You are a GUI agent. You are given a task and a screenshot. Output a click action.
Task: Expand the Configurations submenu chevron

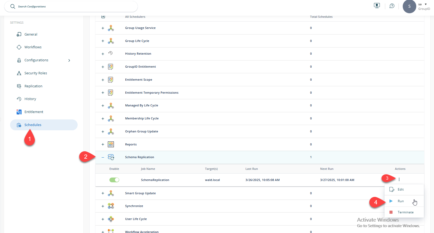coord(69,60)
